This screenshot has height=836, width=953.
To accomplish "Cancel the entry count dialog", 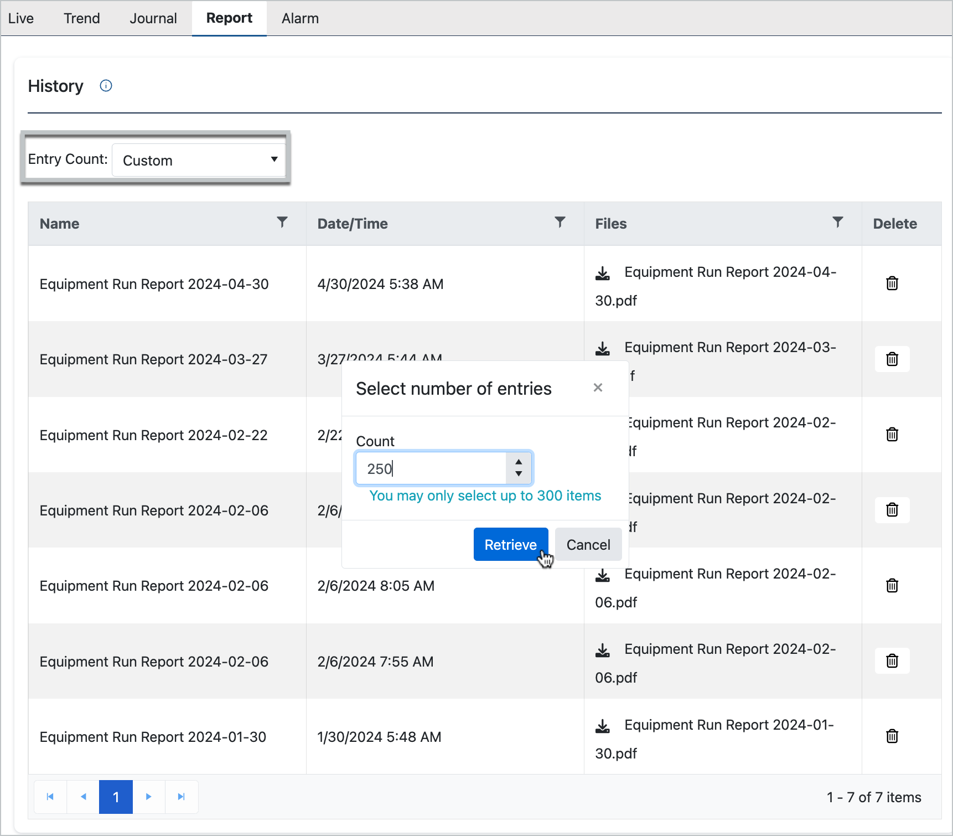I will point(588,545).
